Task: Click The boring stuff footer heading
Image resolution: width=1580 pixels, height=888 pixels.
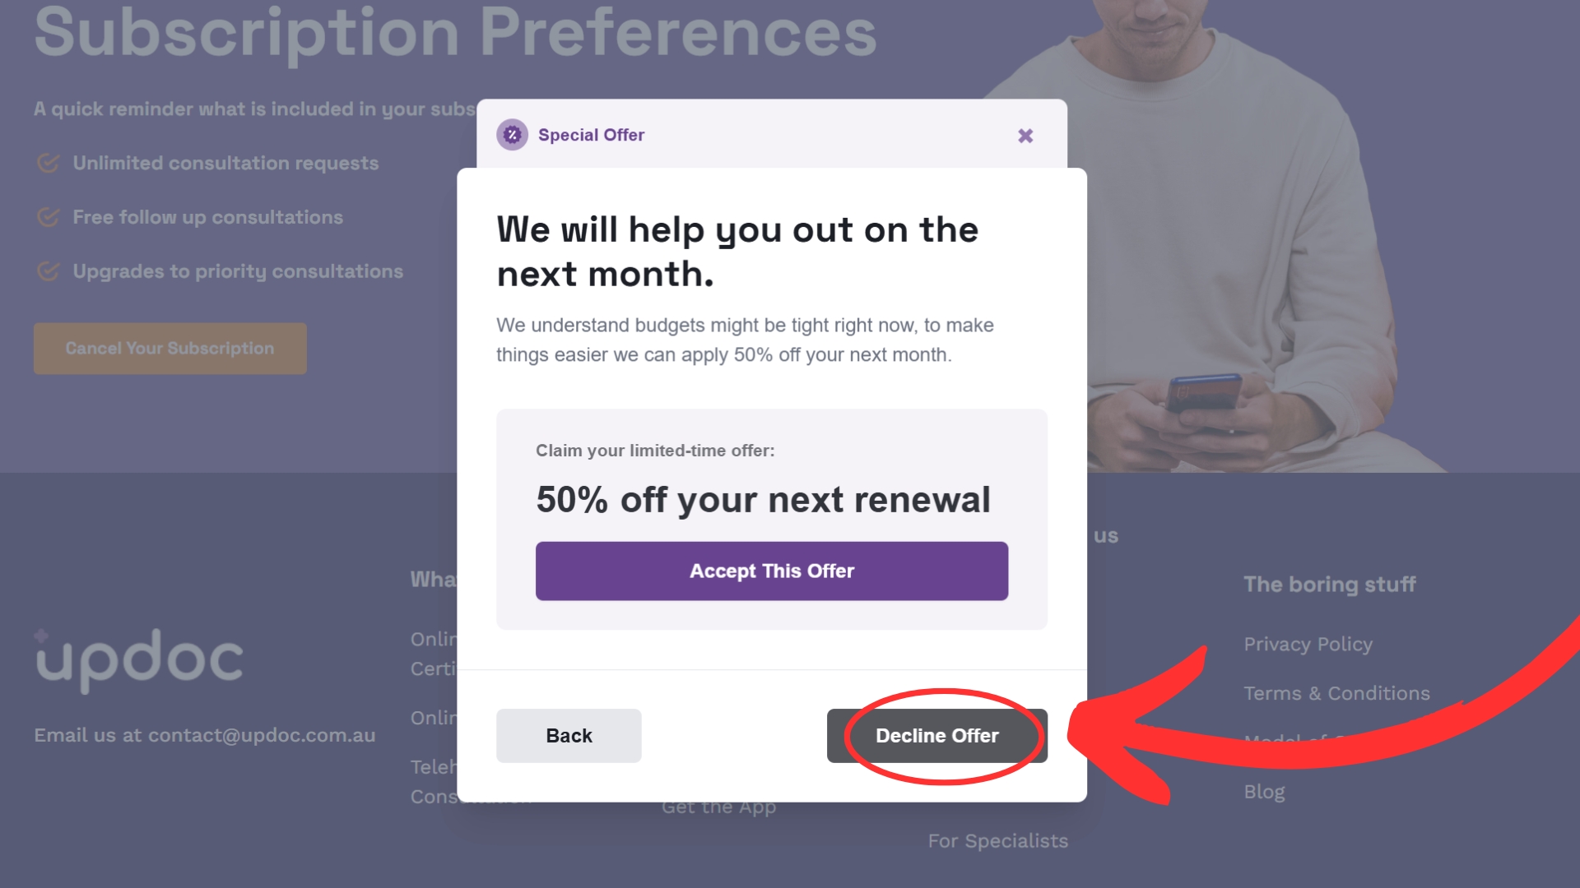Action: click(x=1330, y=585)
